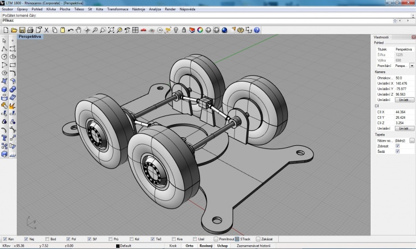Select the Pan hand tool
The image size is (416, 249).
[x=78, y=30]
